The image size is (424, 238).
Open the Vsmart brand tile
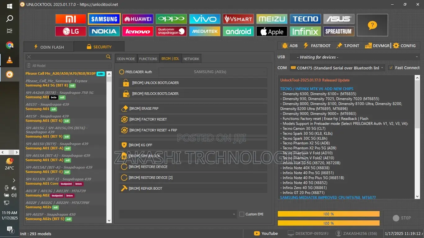pyautogui.click(x=238, y=19)
